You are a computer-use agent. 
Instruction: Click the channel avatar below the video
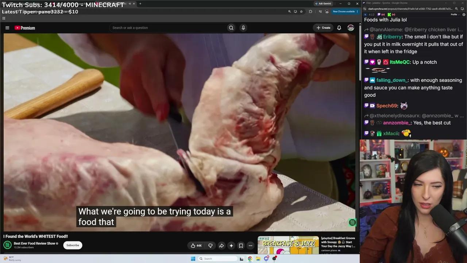[x=7, y=245]
